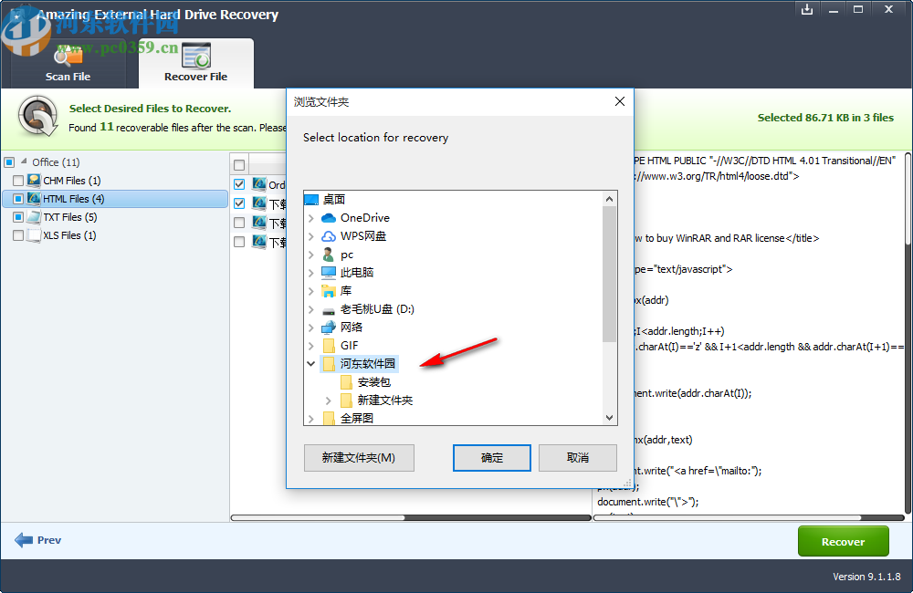Select the 全屏图 folder
913x593 pixels.
click(357, 419)
